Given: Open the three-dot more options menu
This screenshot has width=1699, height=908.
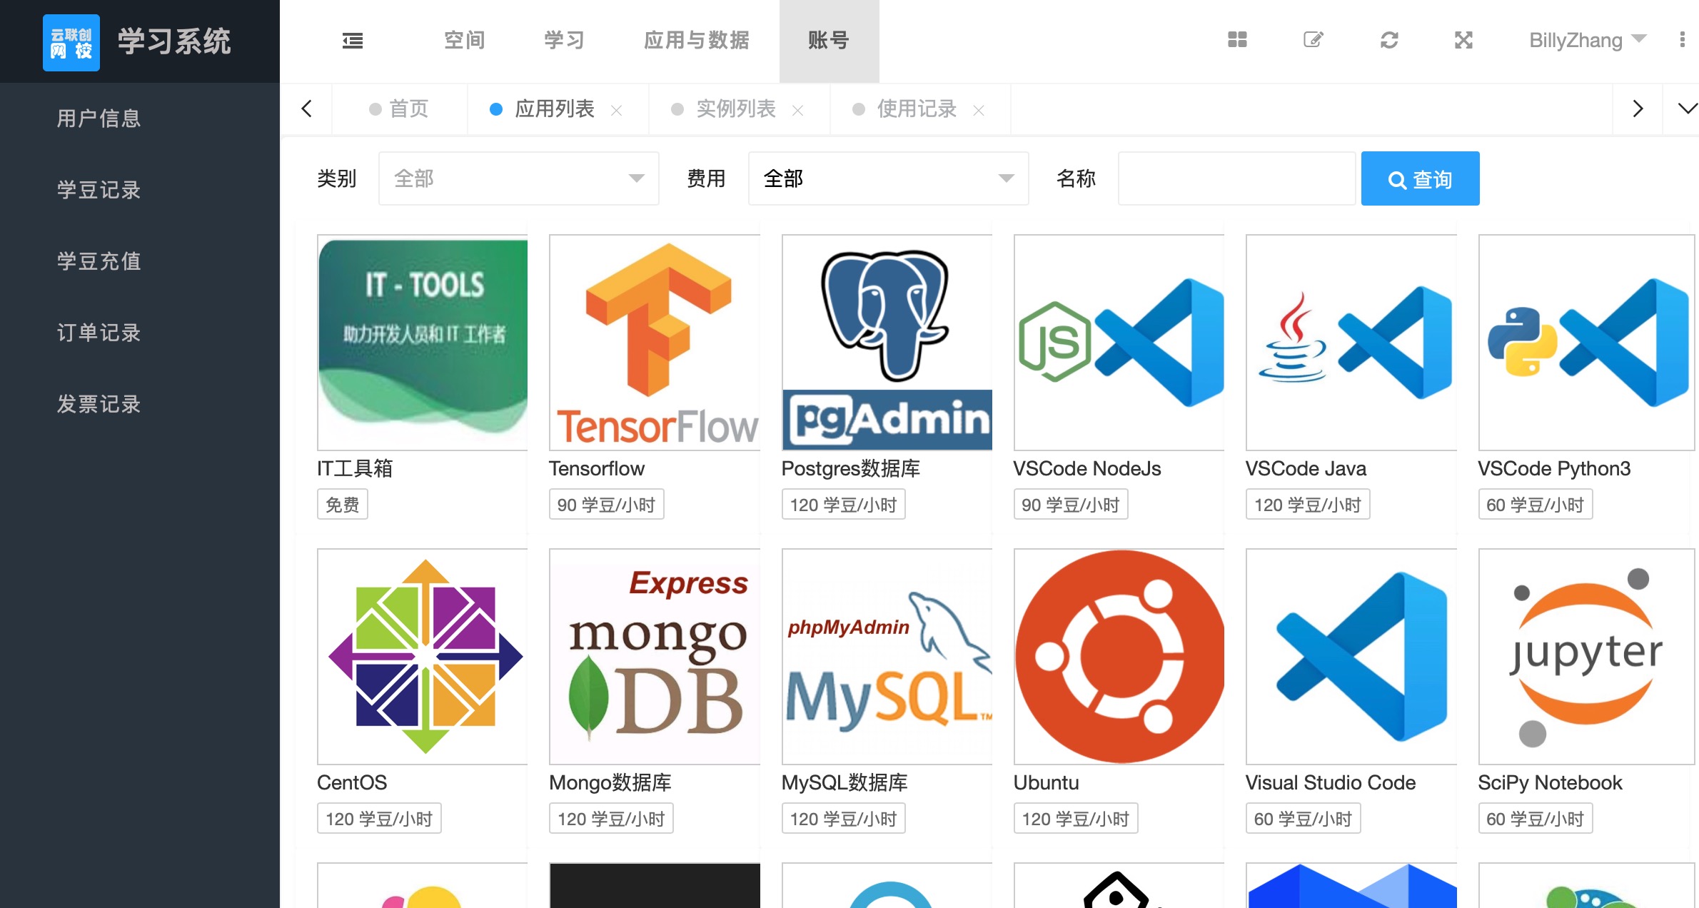Looking at the screenshot, I should (1683, 40).
